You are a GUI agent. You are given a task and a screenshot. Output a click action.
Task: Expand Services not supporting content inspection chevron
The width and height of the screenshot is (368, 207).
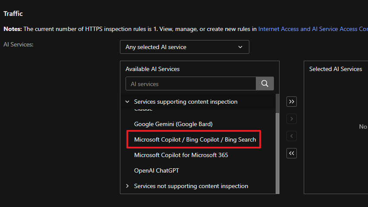pyautogui.click(x=127, y=186)
